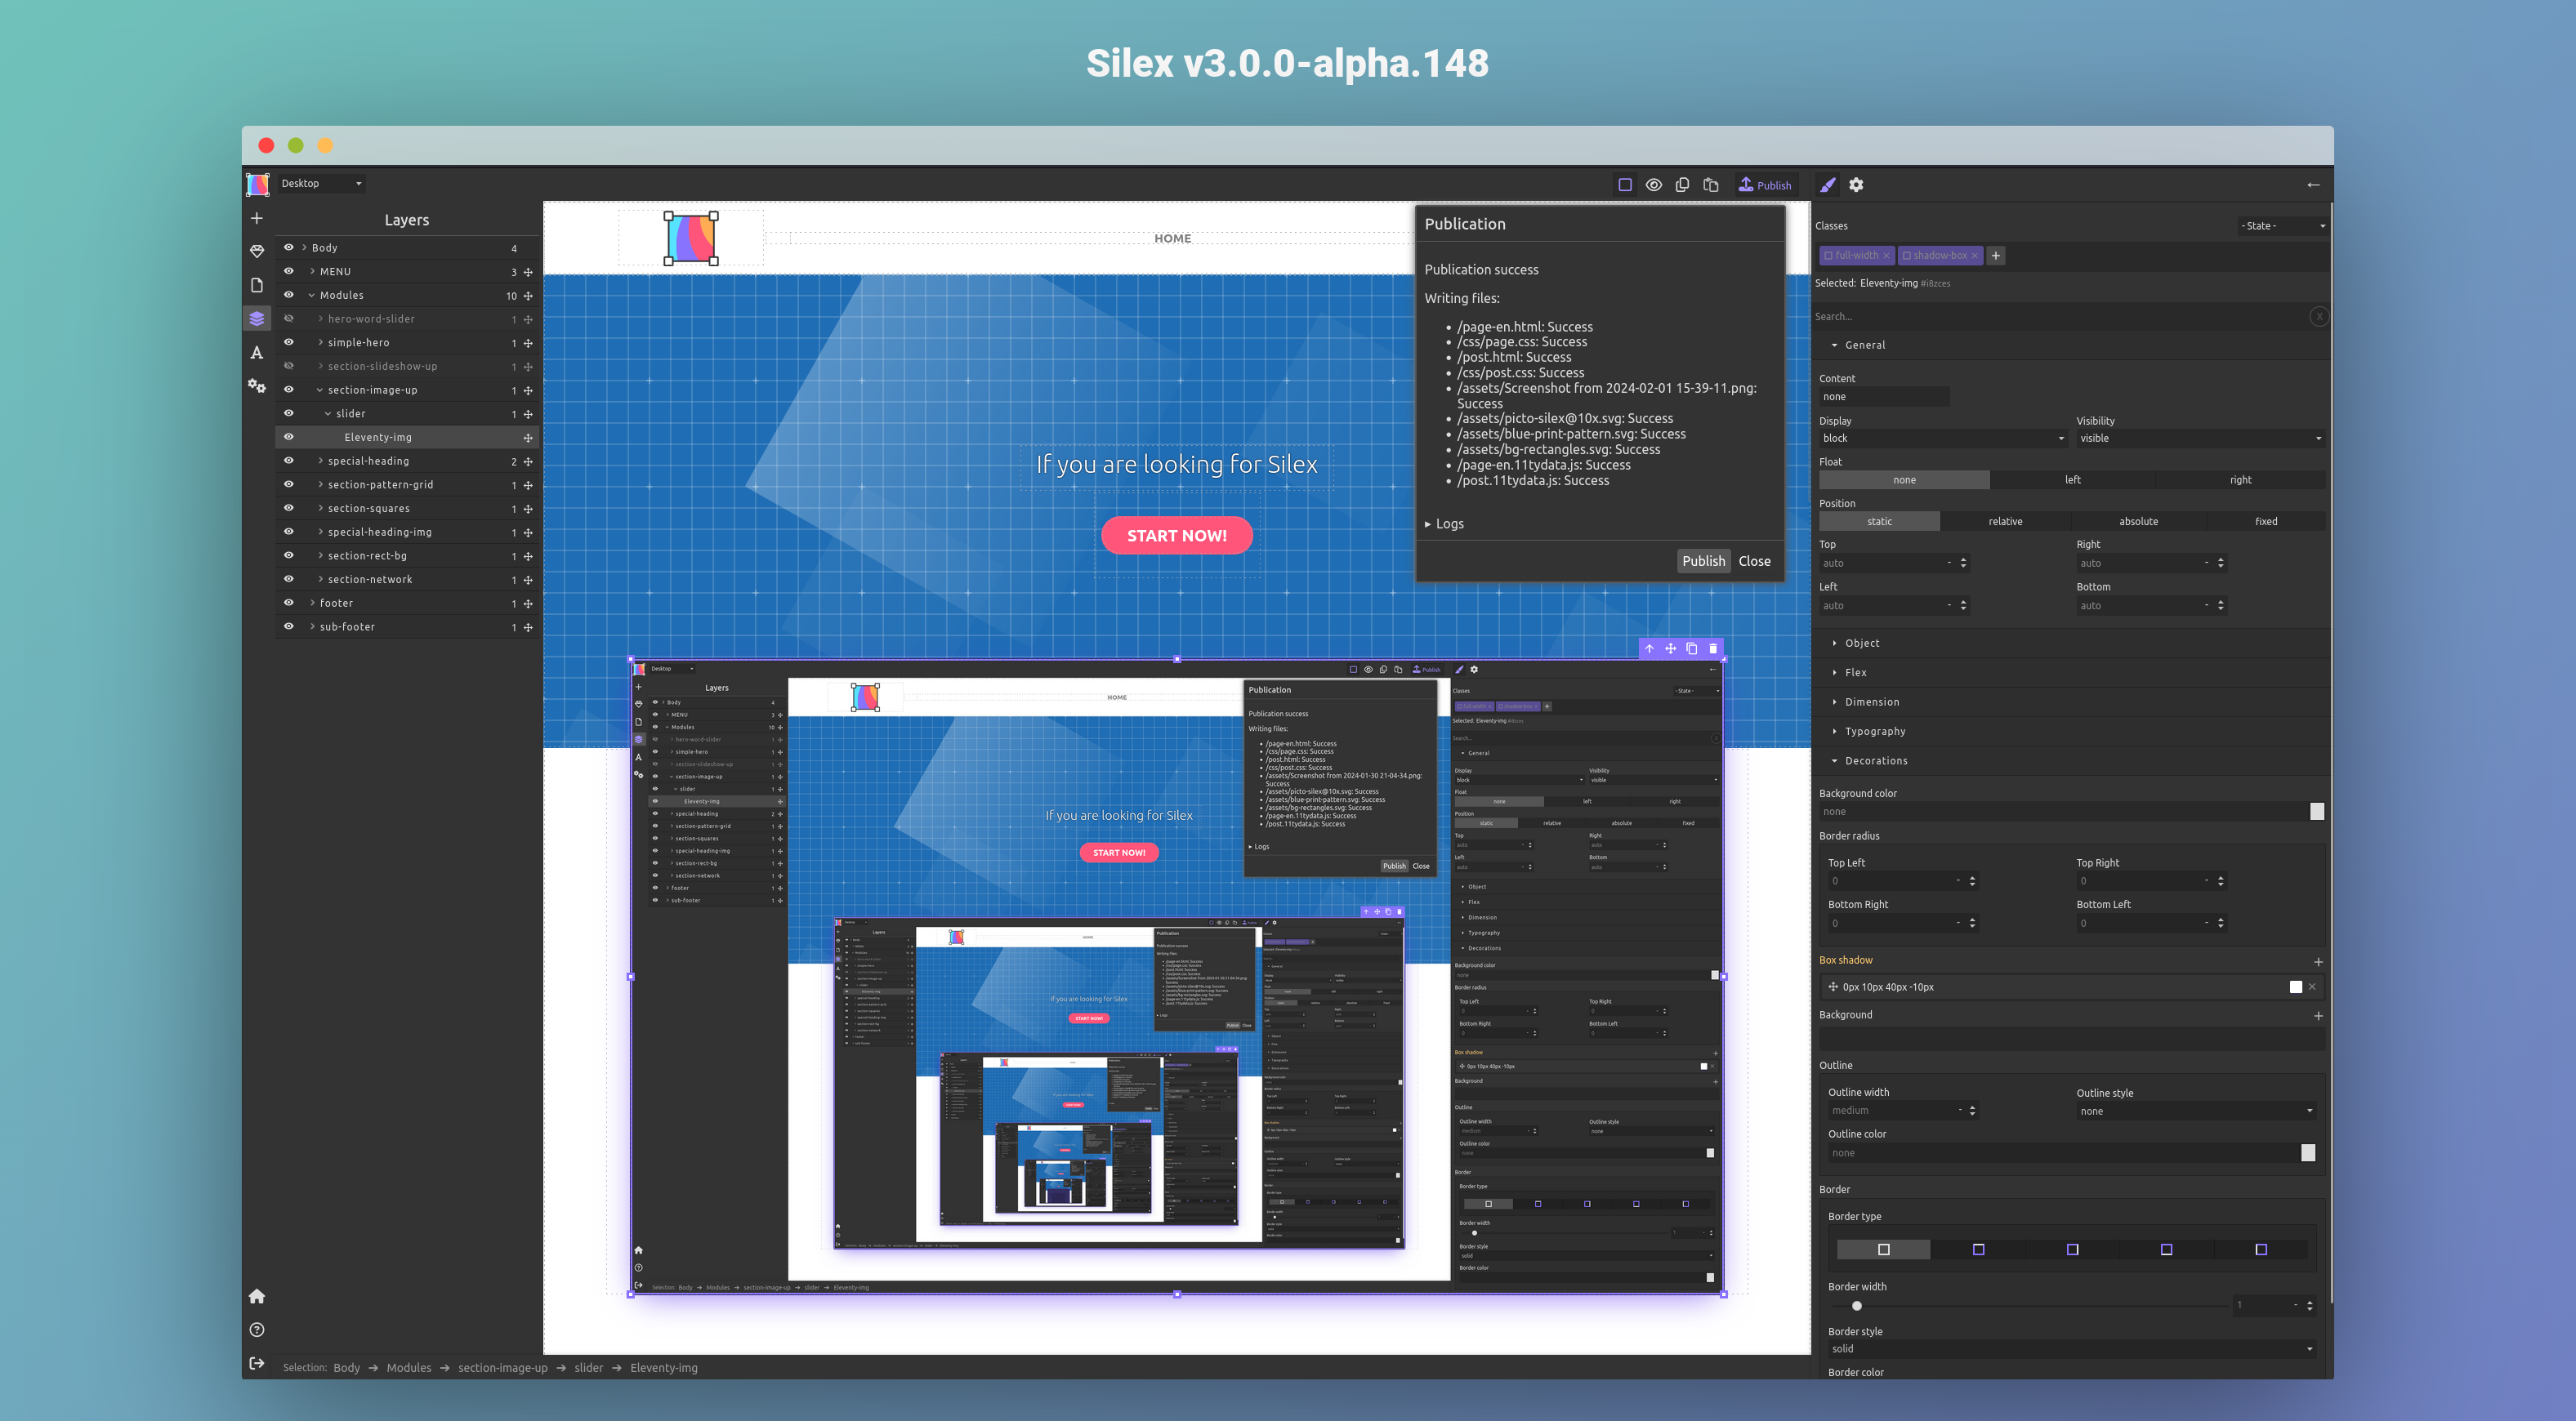Click the Publish button in toolbar
The height and width of the screenshot is (1421, 2576).
pos(1765,185)
